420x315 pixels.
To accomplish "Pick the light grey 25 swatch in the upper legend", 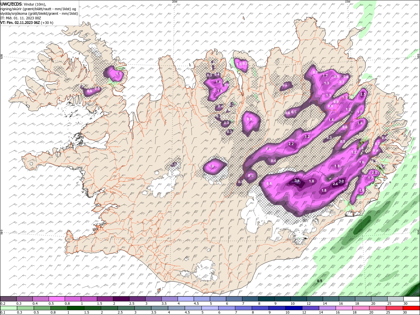I will pyautogui.click(x=395, y=299).
